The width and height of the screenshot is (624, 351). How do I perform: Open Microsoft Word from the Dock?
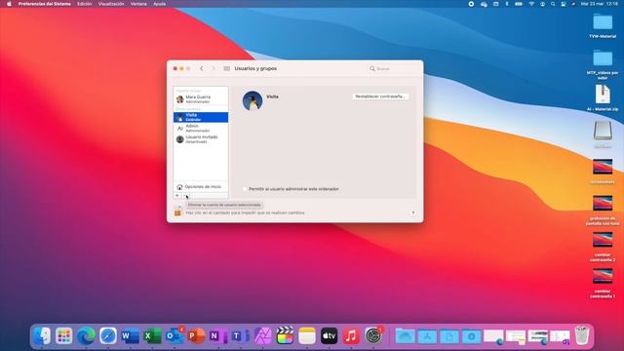[x=130, y=336]
